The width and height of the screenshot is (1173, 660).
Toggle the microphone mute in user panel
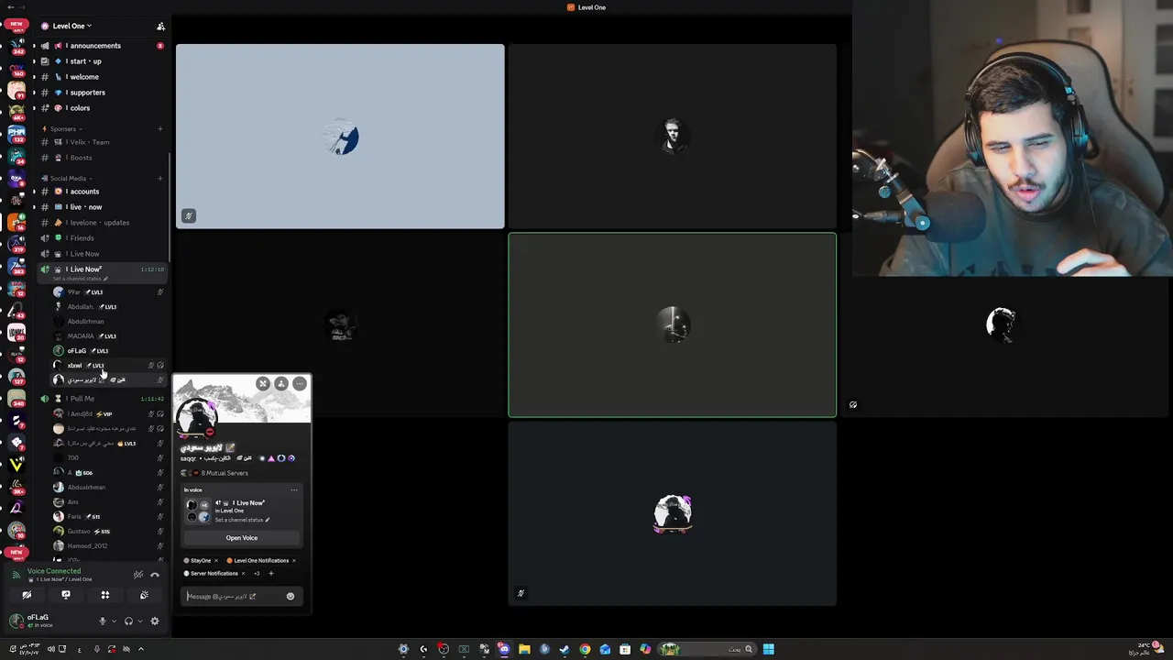[103, 621]
